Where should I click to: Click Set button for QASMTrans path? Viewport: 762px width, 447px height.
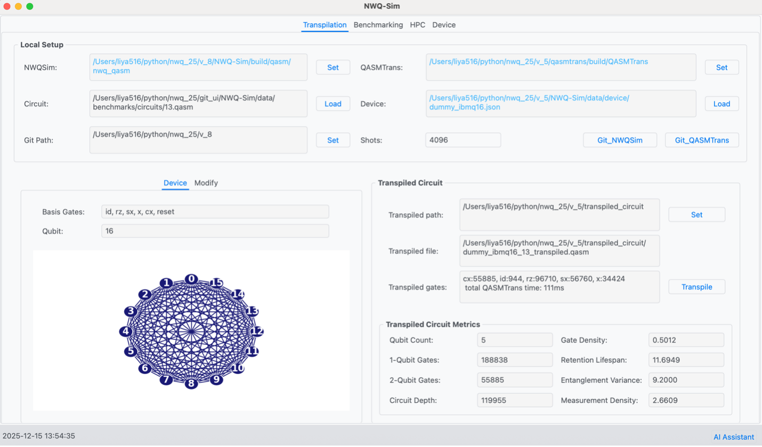pos(722,68)
